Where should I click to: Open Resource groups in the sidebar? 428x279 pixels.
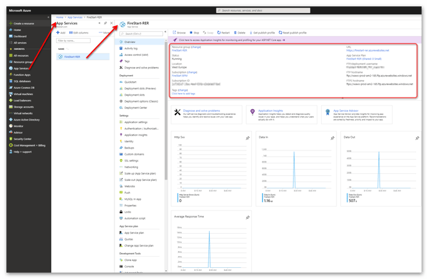point(21,62)
